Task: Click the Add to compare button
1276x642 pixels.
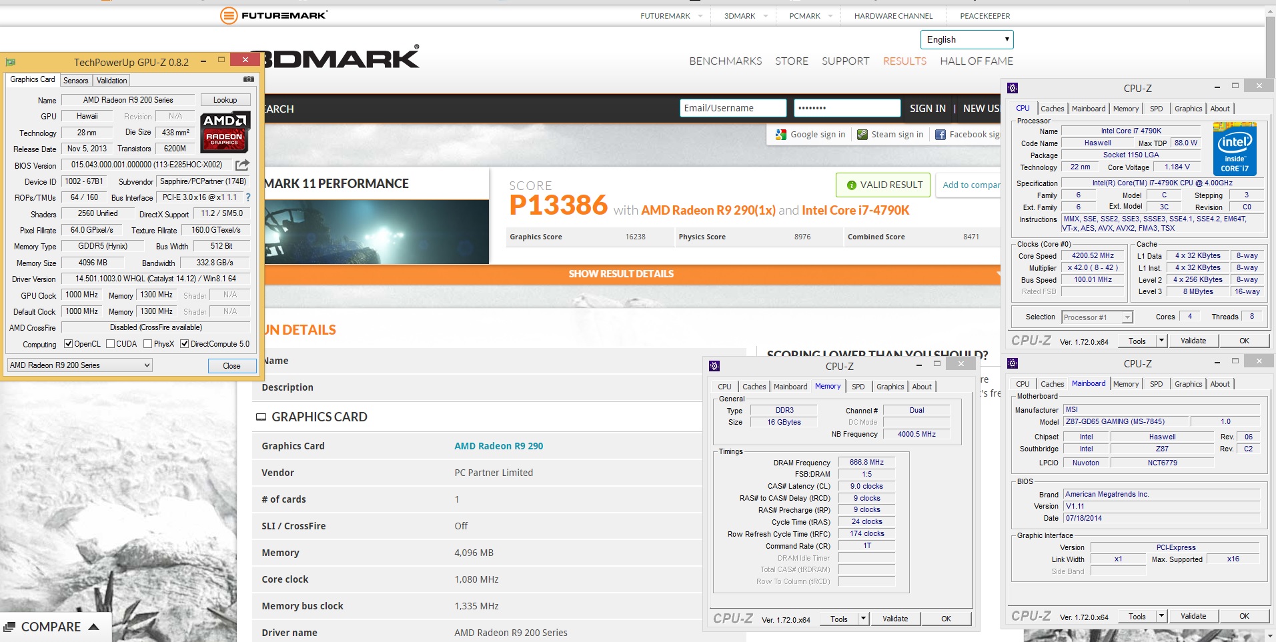Action: 969,185
